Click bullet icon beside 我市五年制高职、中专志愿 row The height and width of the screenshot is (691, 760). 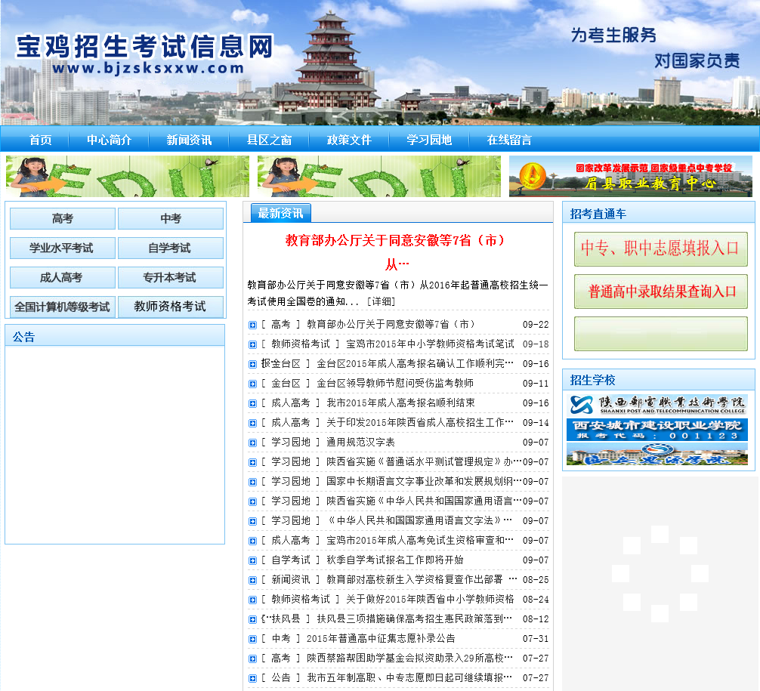tap(252, 678)
